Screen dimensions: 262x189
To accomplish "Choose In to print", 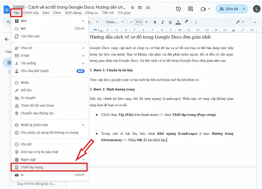I will point(50,175).
